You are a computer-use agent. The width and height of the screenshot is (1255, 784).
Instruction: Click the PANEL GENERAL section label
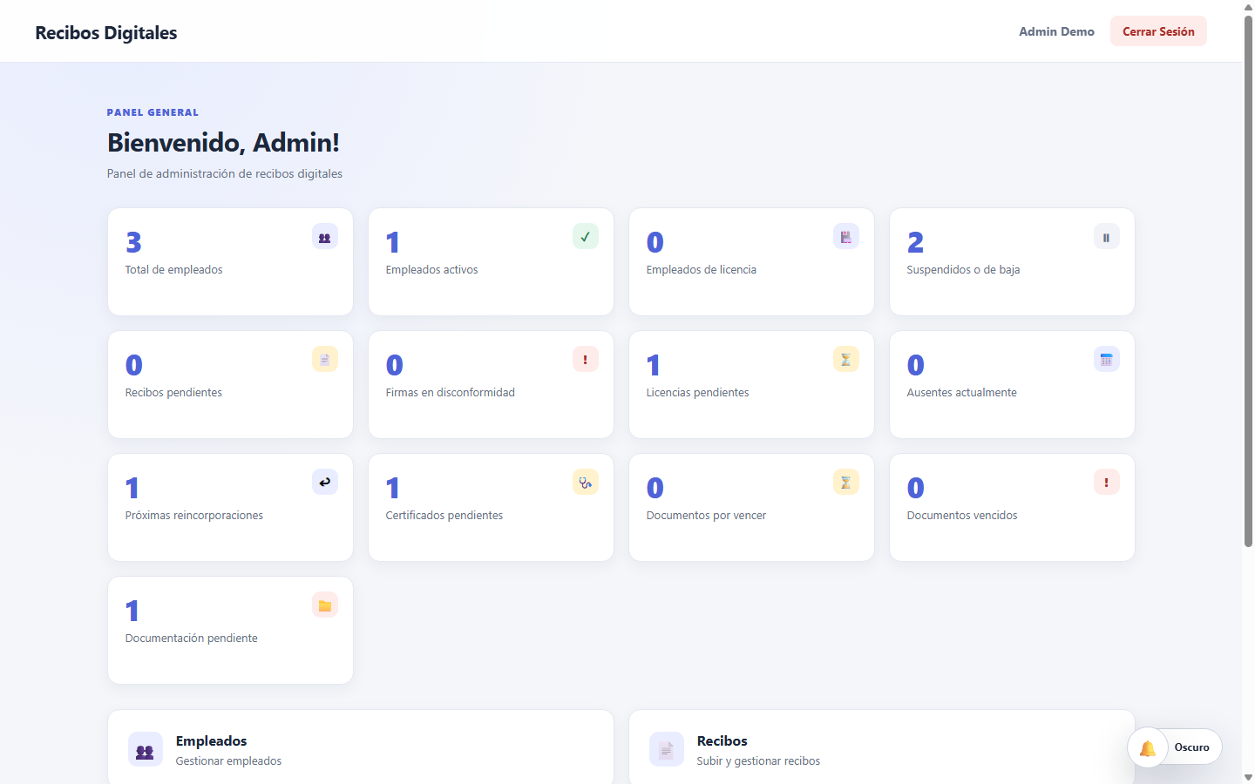[x=153, y=112]
